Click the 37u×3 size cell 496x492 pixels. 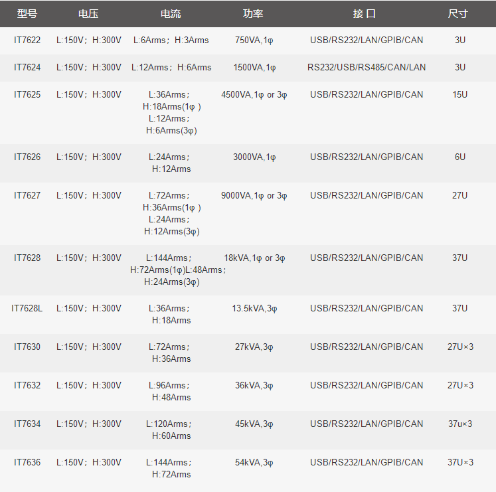click(x=460, y=424)
